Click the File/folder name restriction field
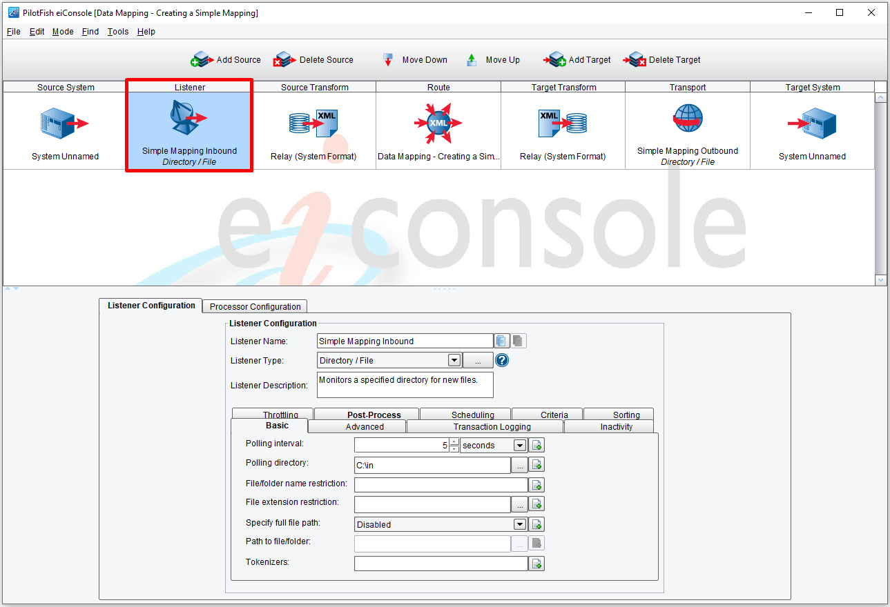 coord(441,485)
